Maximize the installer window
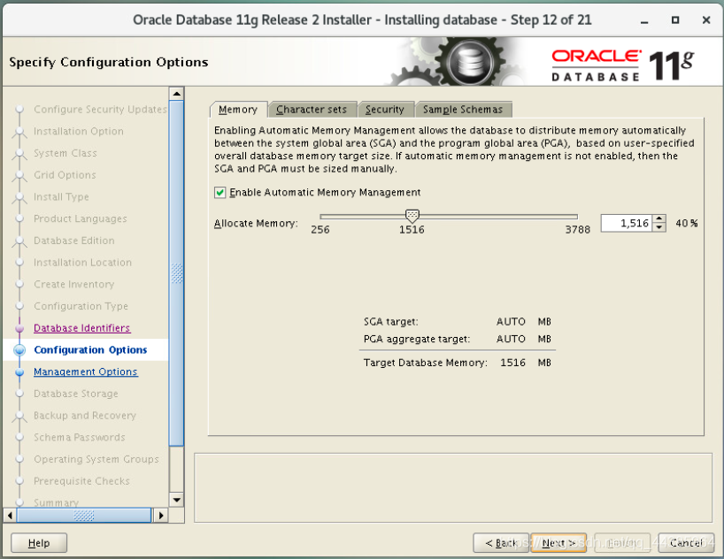724x559 pixels. click(675, 20)
